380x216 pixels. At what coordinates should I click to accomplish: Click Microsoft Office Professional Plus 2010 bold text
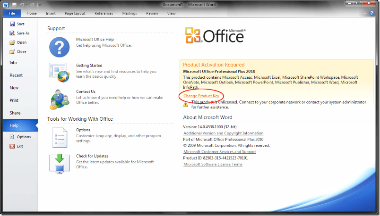coord(219,71)
